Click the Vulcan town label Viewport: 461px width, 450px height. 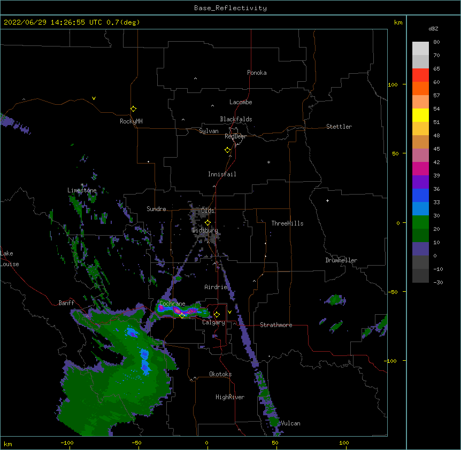point(290,423)
